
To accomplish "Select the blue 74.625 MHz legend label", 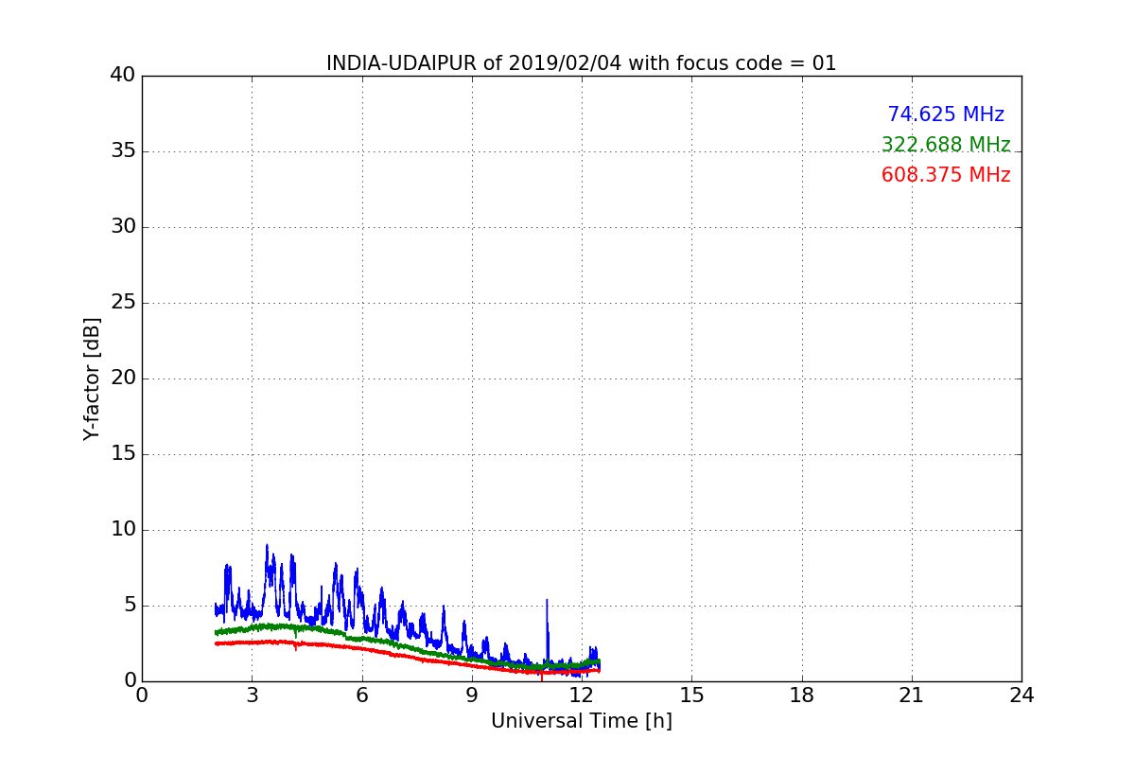I will 946,114.
